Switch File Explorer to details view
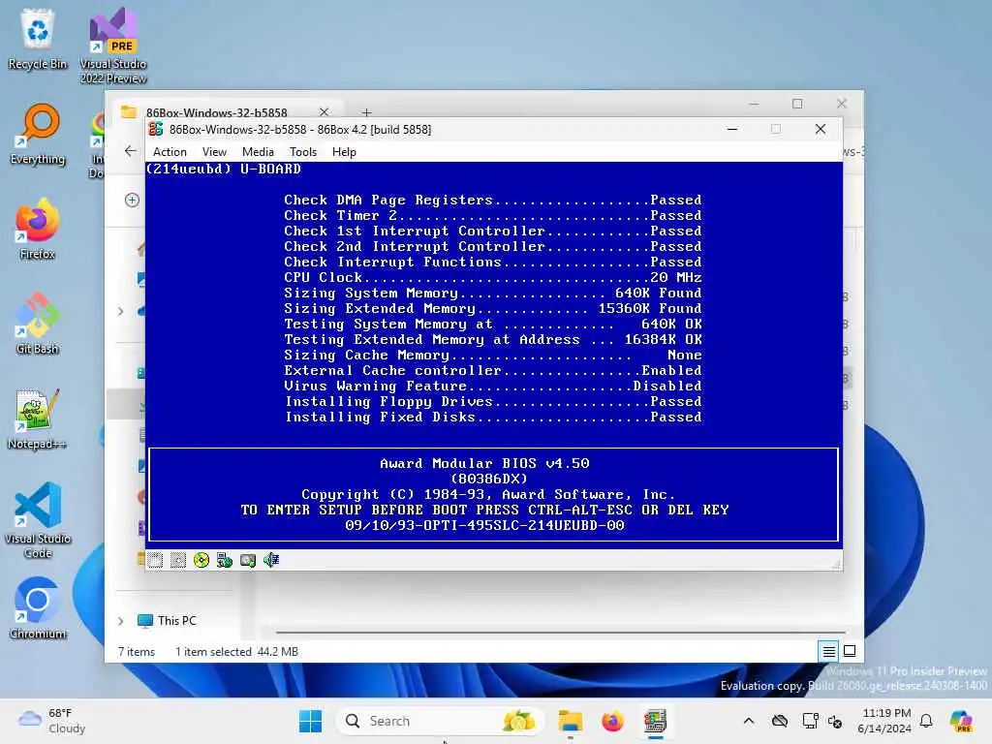The width and height of the screenshot is (992, 744). (x=829, y=651)
